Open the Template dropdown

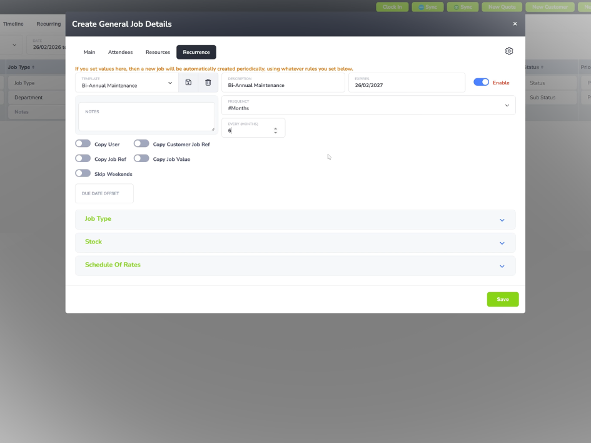click(126, 83)
